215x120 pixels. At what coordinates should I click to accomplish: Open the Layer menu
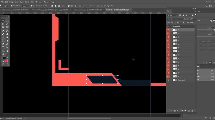(17, 2)
